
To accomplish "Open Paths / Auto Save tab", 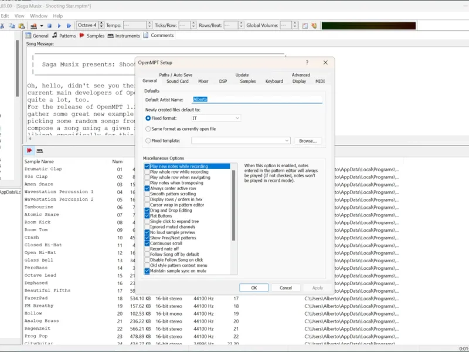I will pyautogui.click(x=175, y=75).
